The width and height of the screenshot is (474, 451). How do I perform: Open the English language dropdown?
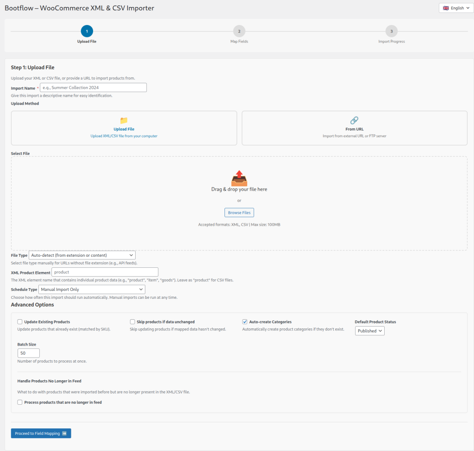coord(456,8)
